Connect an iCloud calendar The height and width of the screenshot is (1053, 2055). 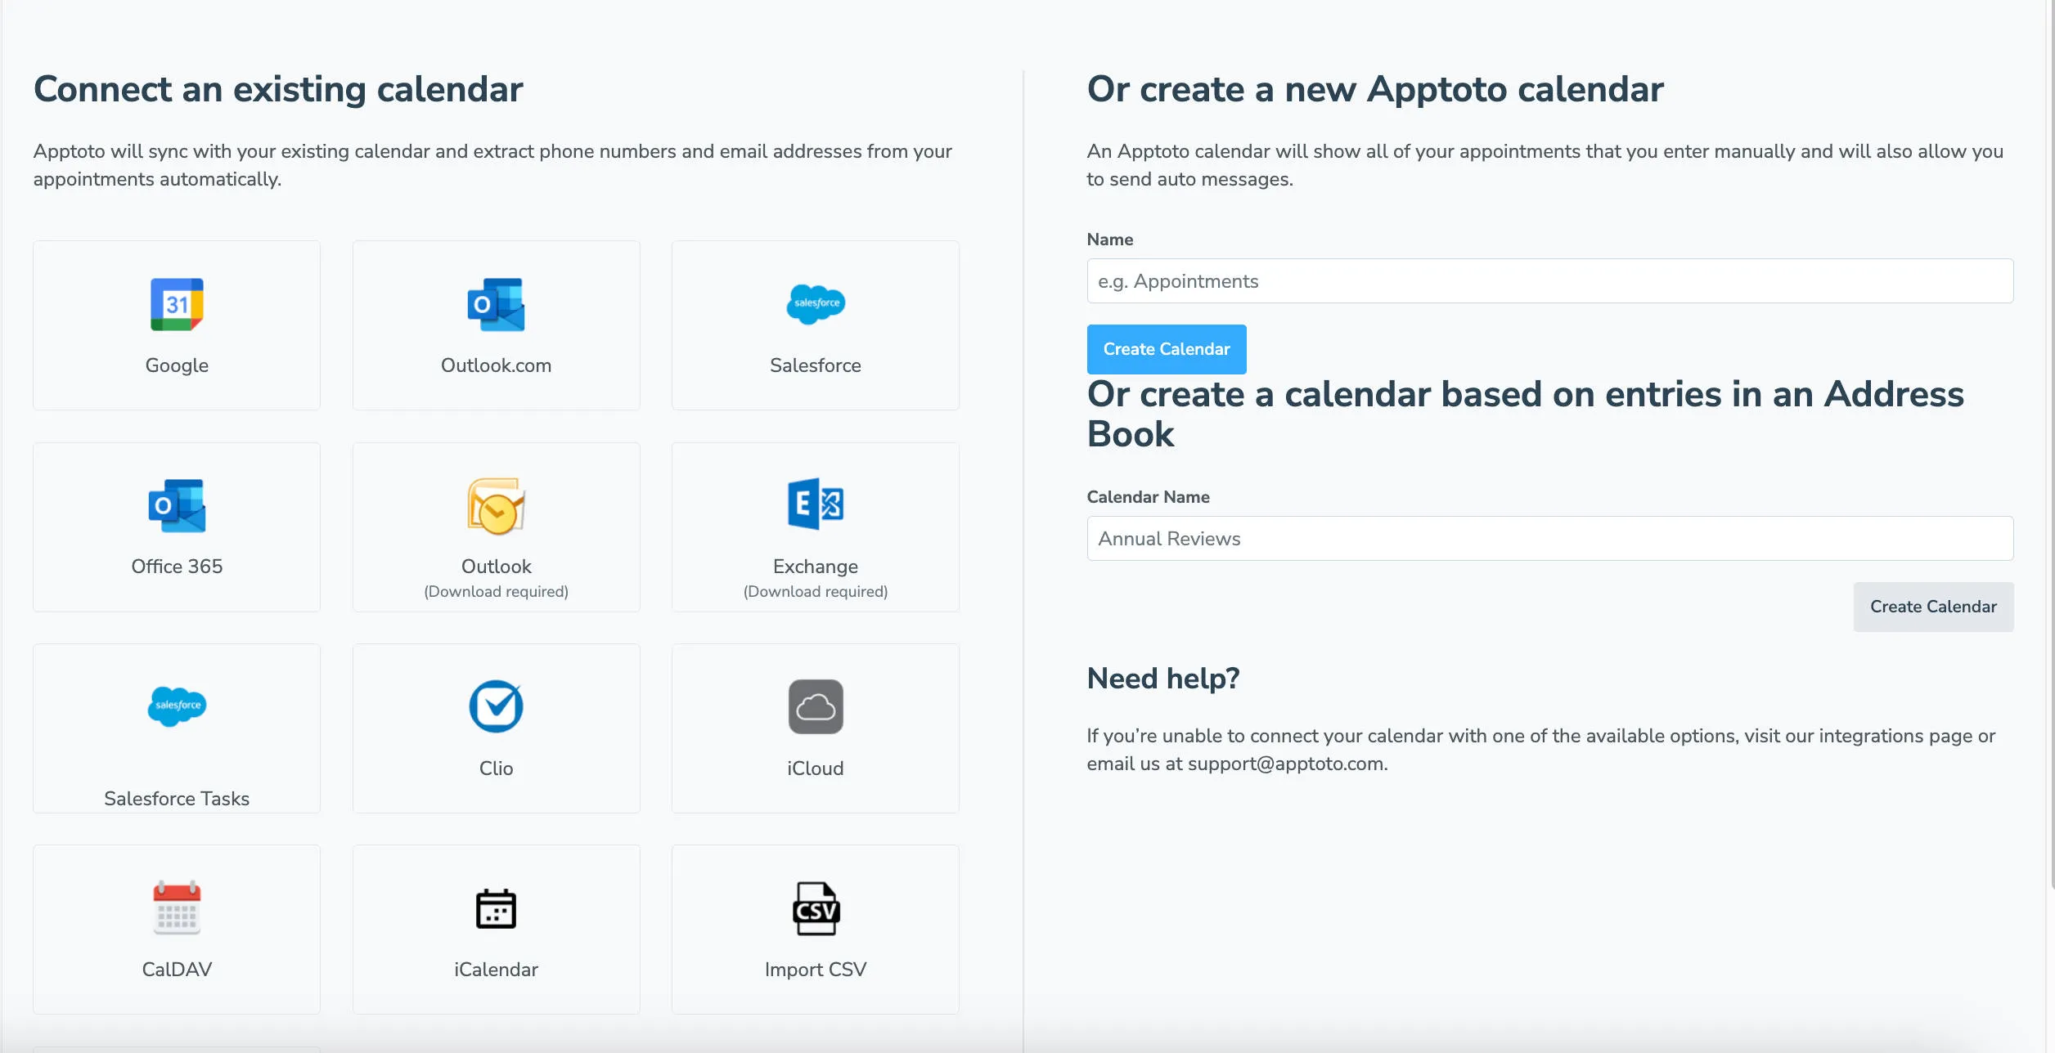[x=815, y=728]
